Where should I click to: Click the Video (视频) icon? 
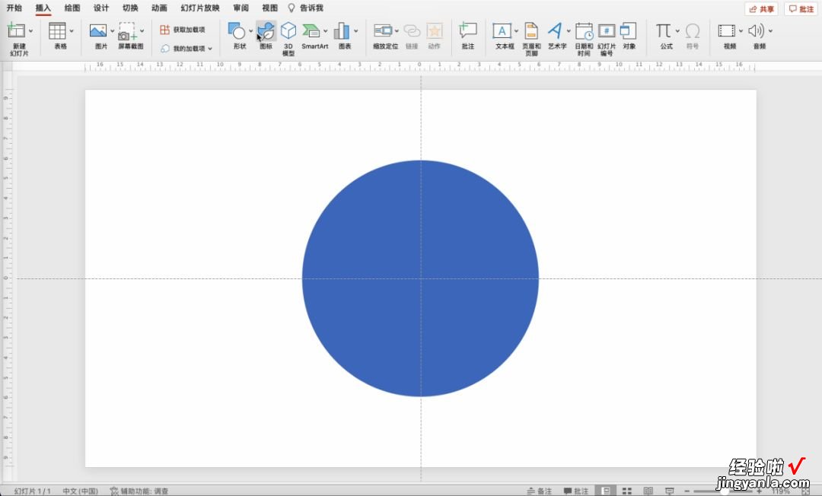[x=727, y=31]
